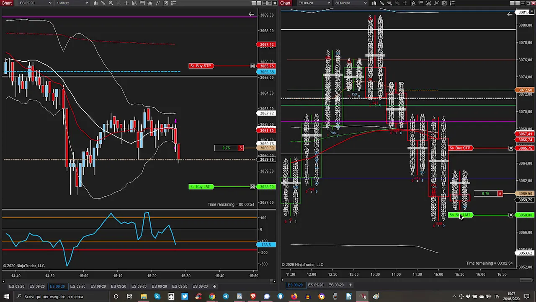
Task: Toggle second link square in right chart title bar
Action: 518,3
